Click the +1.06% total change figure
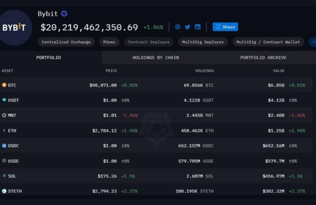Viewport: 316px width, 205px height. tap(153, 27)
